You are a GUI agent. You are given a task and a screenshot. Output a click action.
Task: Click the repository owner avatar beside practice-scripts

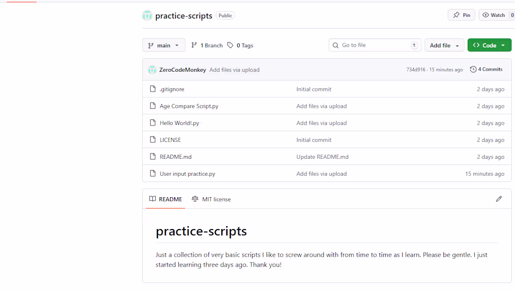(x=147, y=15)
